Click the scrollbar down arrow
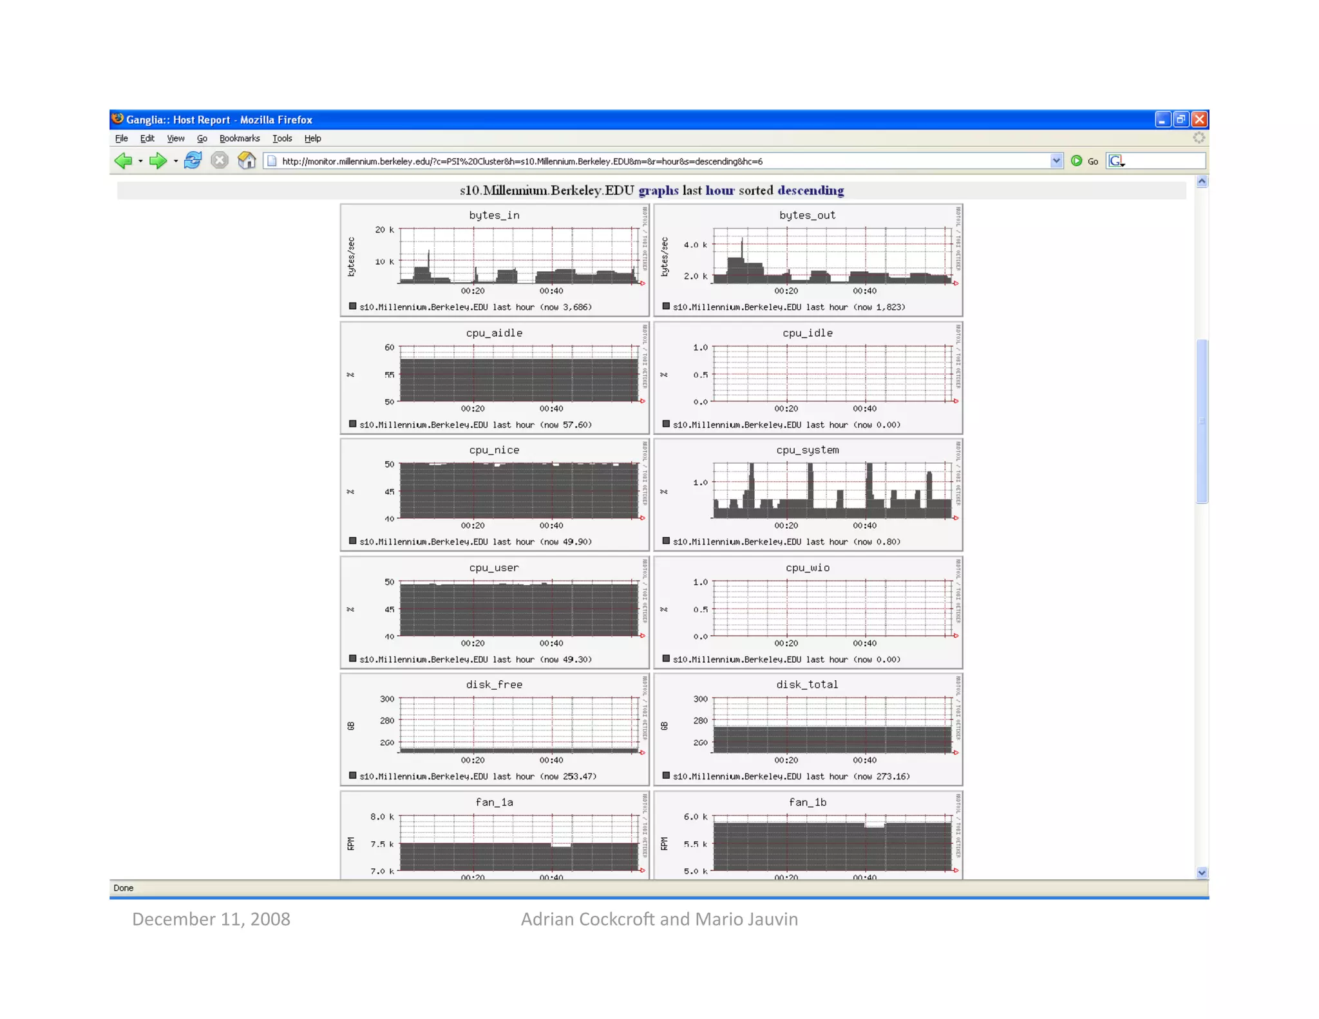Viewport: 1319px width, 1019px height. point(1201,872)
